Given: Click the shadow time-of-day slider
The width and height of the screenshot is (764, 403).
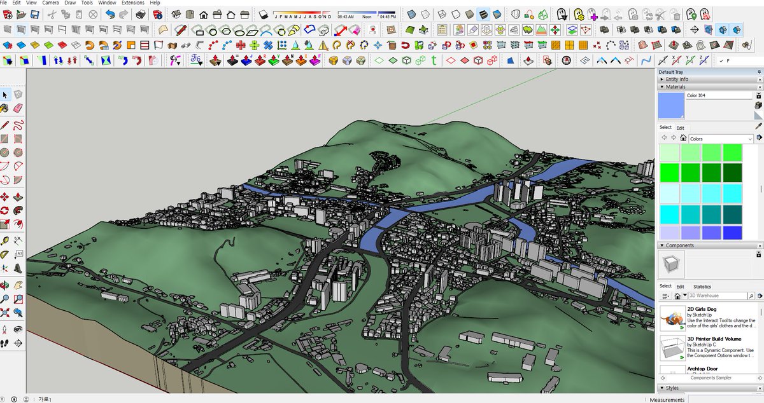Looking at the screenshot, I should [x=367, y=12].
